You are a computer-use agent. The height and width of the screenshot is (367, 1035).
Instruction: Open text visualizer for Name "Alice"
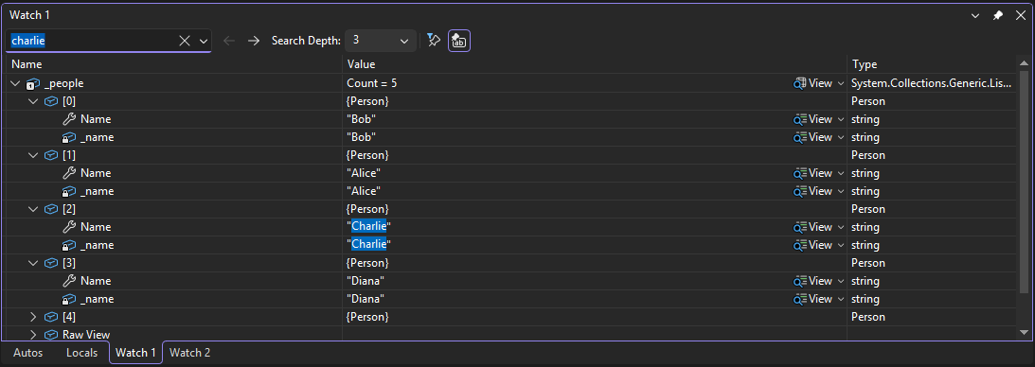point(812,173)
